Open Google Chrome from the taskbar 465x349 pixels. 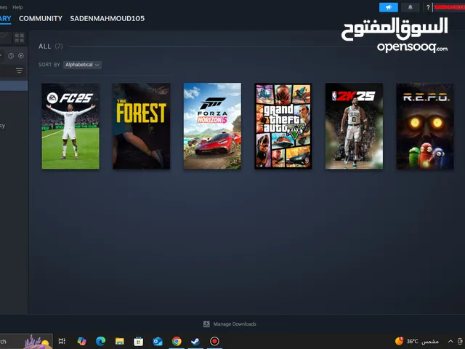pyautogui.click(x=177, y=341)
